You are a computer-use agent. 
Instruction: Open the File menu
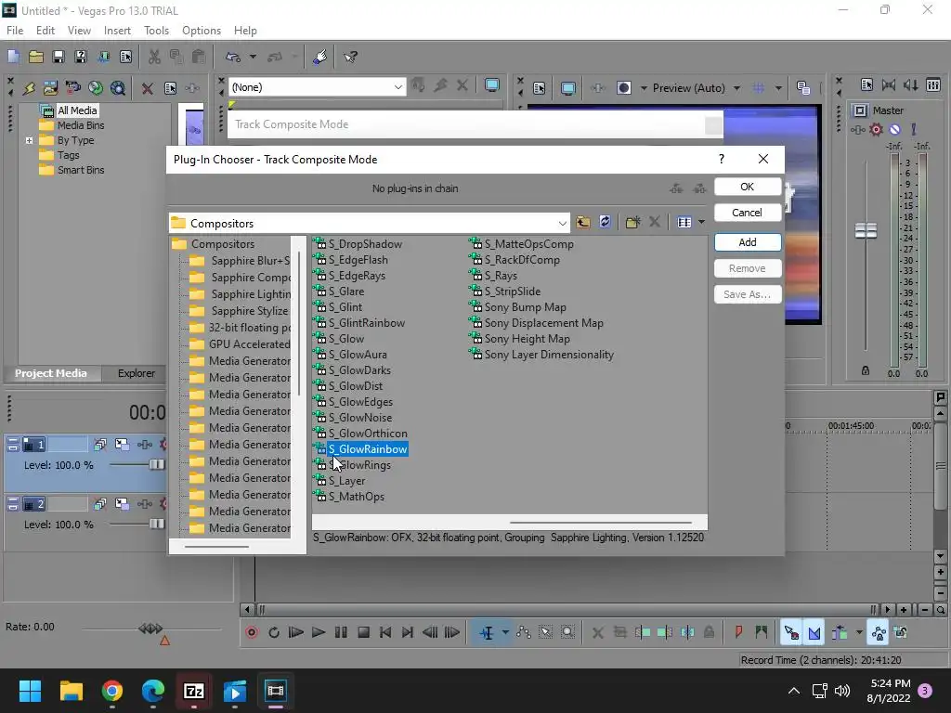(15, 31)
